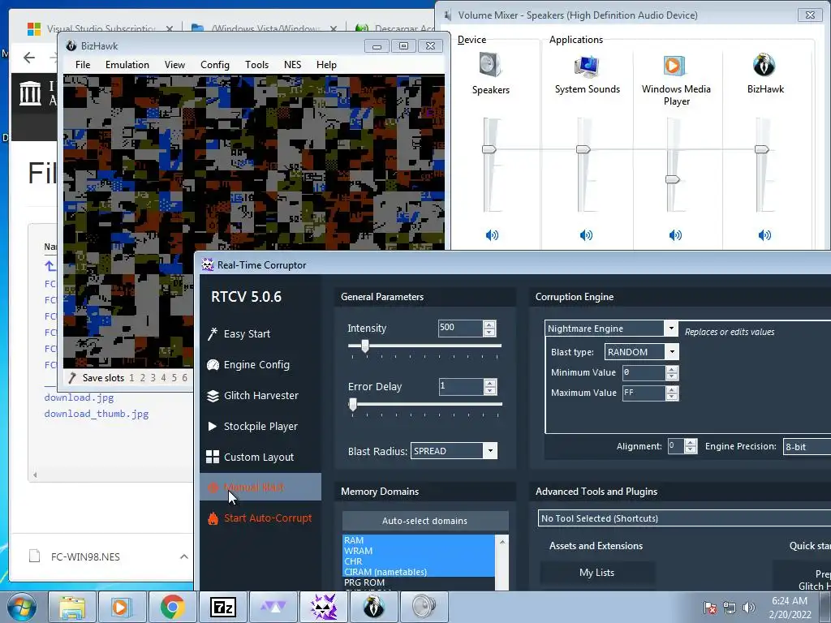The image size is (831, 623).
Task: Mute the Speakers device
Action: [x=491, y=234]
